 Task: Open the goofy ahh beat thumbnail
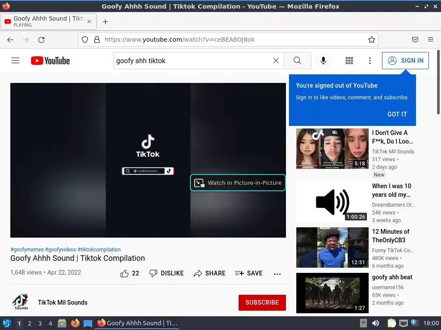pyautogui.click(x=332, y=293)
